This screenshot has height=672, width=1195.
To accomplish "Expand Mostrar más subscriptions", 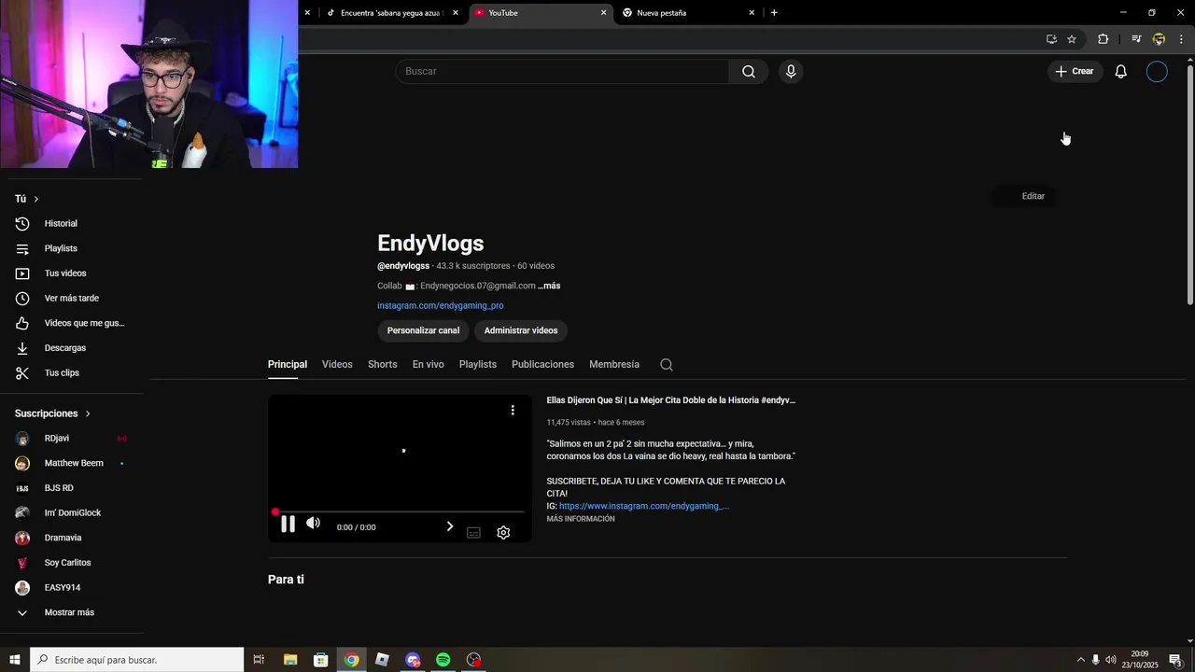I will (71, 612).
